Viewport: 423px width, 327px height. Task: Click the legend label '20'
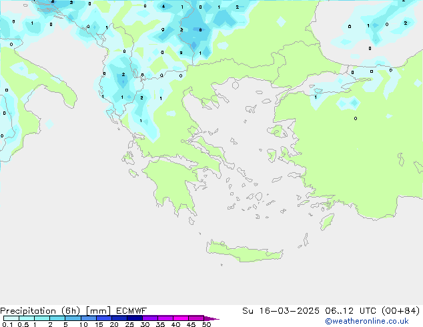point(114,324)
